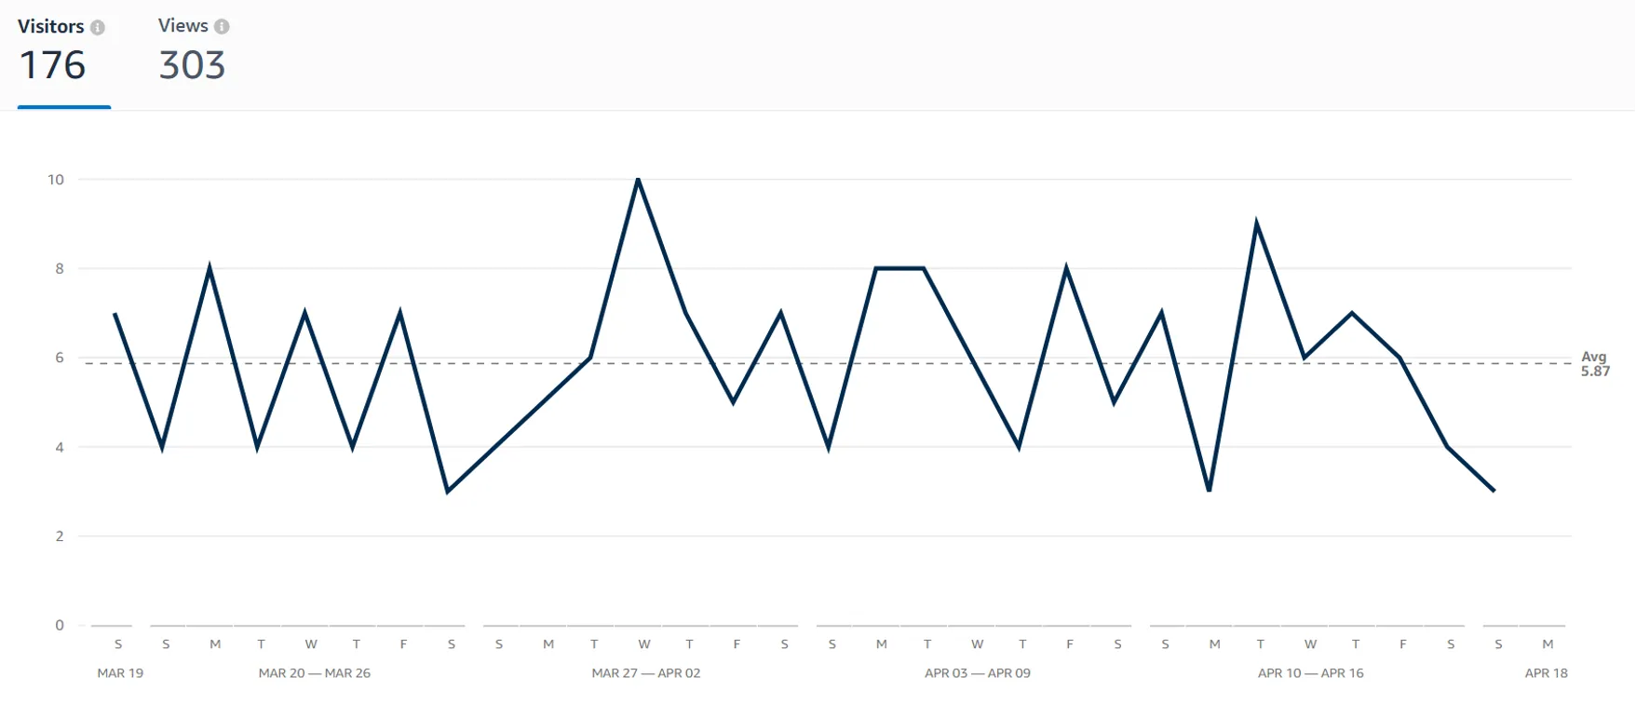This screenshot has height=717, width=1636.
Task: Click the final data point on the line
Action: pos(1494,491)
